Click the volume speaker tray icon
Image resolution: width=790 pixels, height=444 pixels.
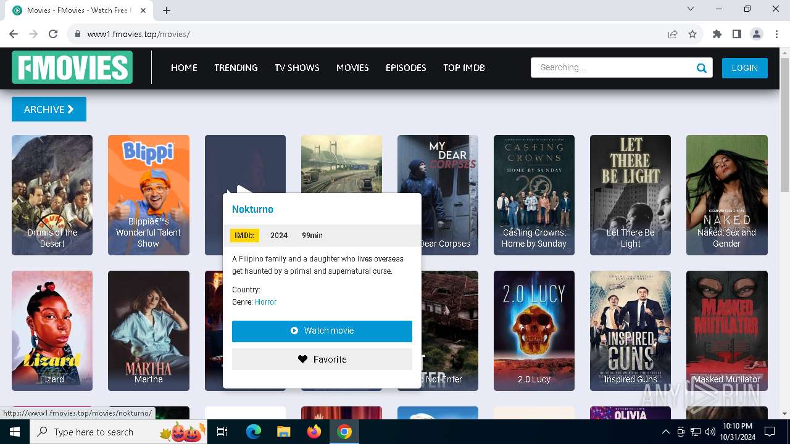(710, 432)
